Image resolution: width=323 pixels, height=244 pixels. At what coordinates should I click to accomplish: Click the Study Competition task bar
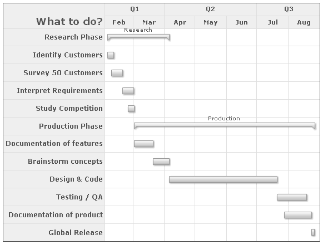click(131, 109)
